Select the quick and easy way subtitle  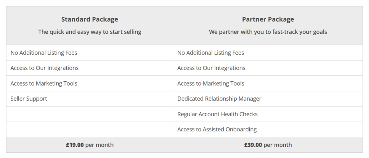(x=90, y=32)
